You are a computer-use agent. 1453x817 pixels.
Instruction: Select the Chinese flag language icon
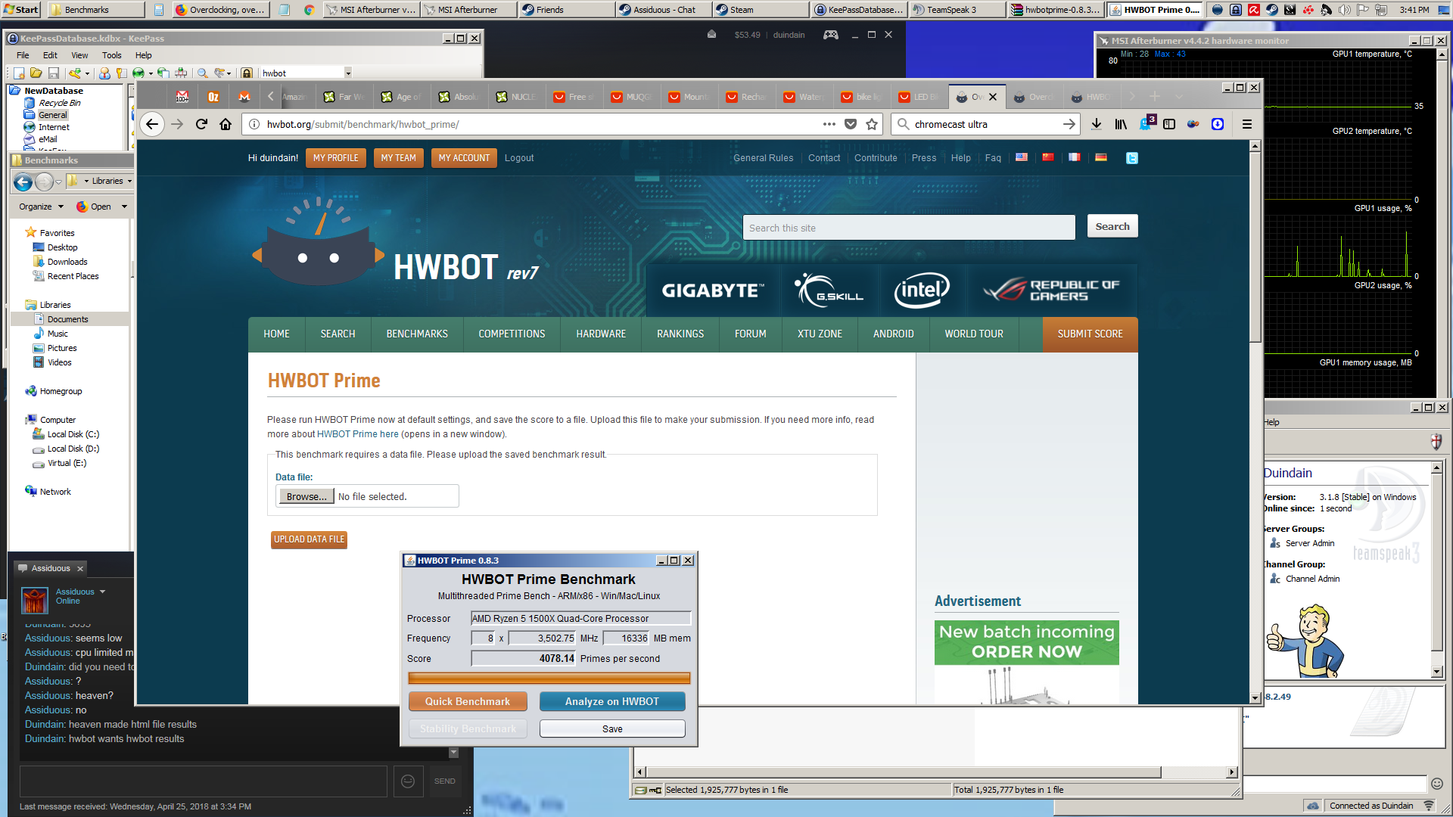tap(1048, 157)
